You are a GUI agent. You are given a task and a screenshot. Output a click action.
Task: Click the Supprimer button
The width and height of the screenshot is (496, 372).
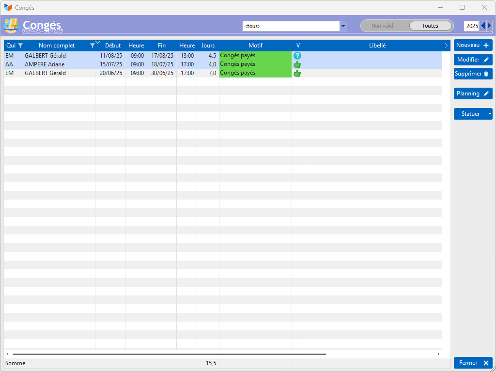(x=473, y=74)
